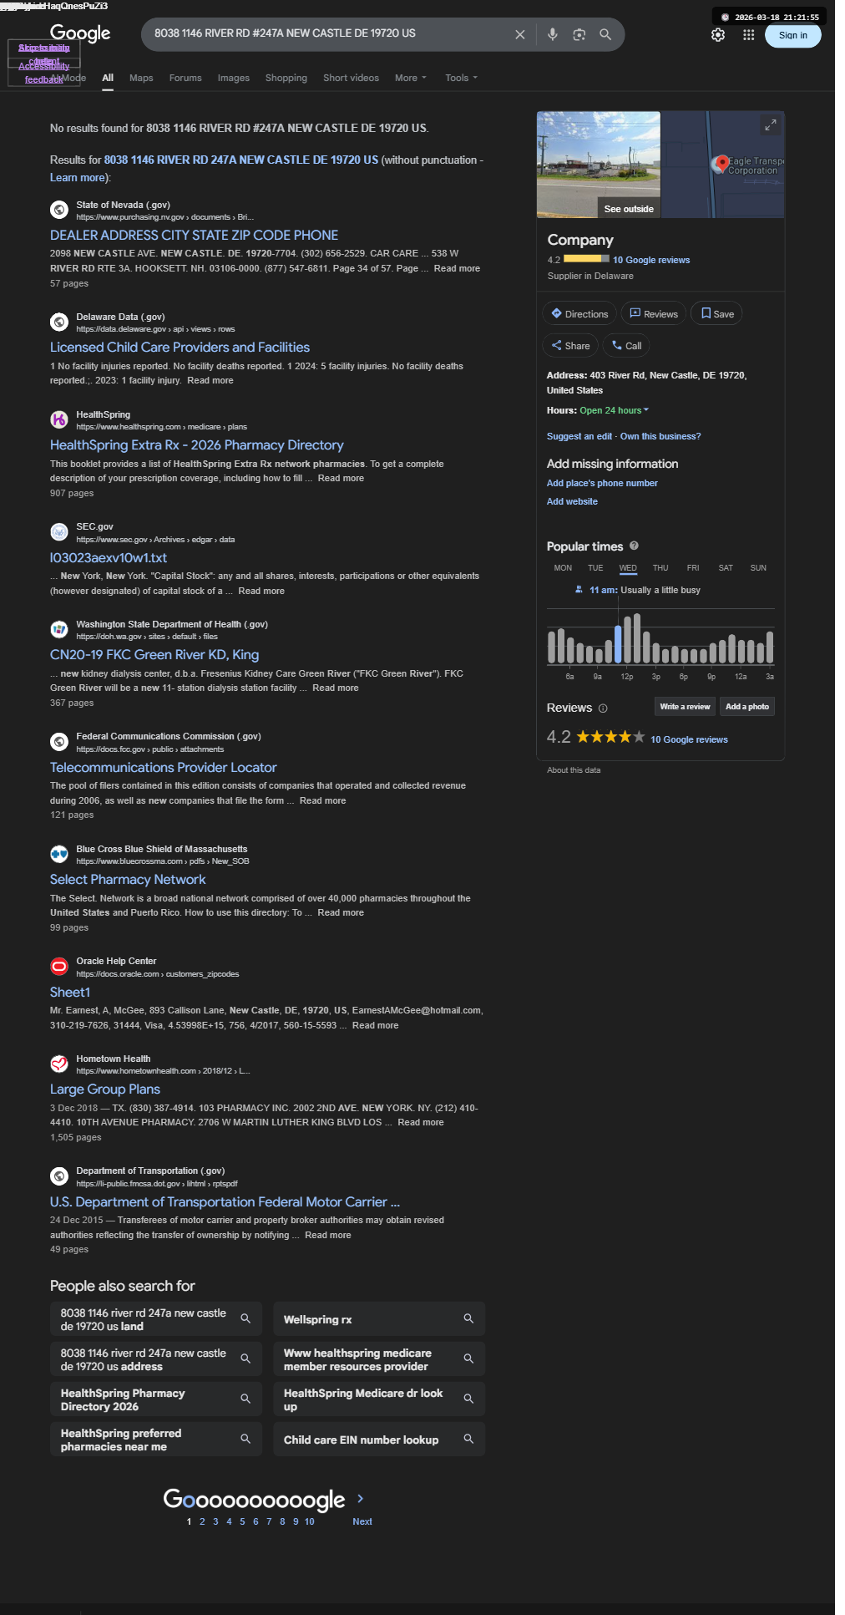845x1615 pixels.
Task: Switch to the Images tab
Action: coord(234,78)
